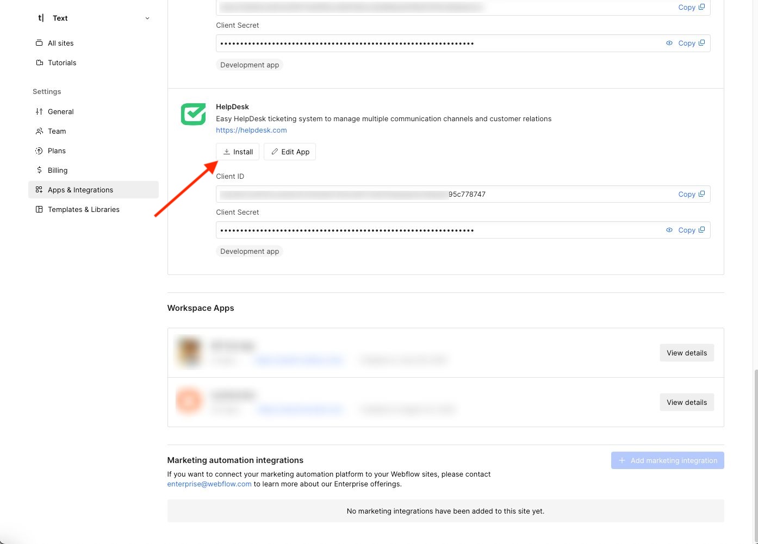Screen dimensions: 758x544
Task: Click the workspace logo icon beside Text
Action: click(41, 18)
